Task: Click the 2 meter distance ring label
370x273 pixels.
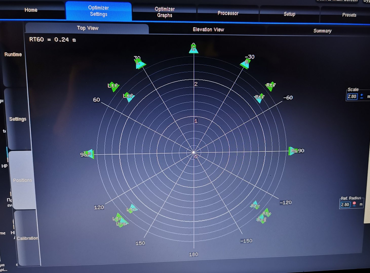Action: 196,84
